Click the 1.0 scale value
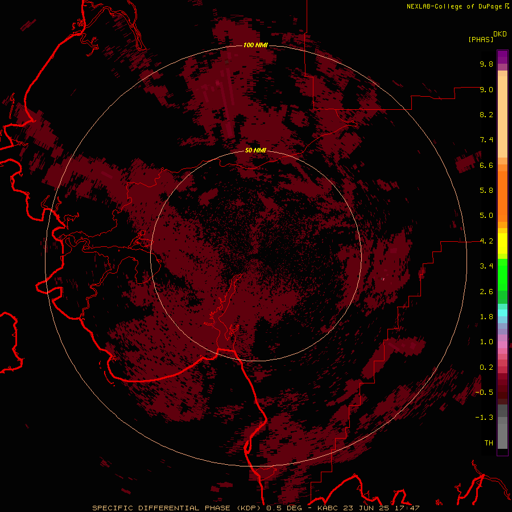 click(x=486, y=342)
